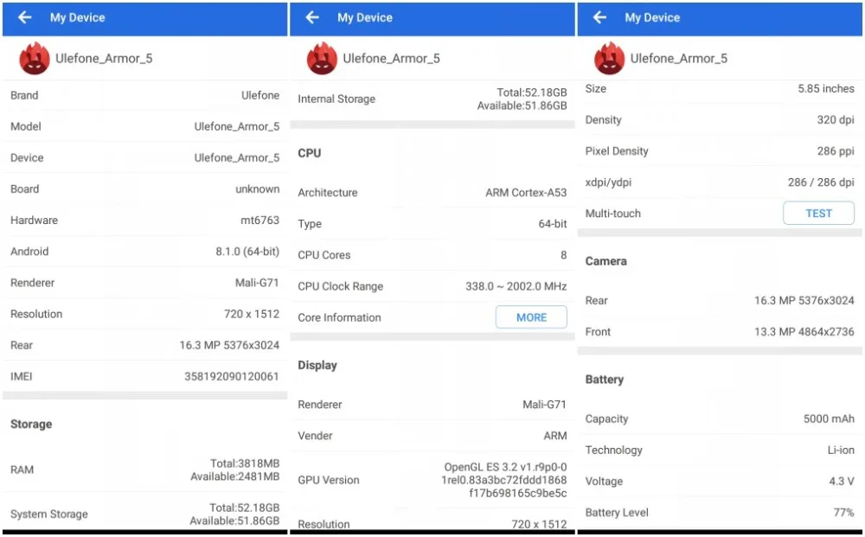
Task: Select Vender value 'ARM'
Action: click(555, 436)
